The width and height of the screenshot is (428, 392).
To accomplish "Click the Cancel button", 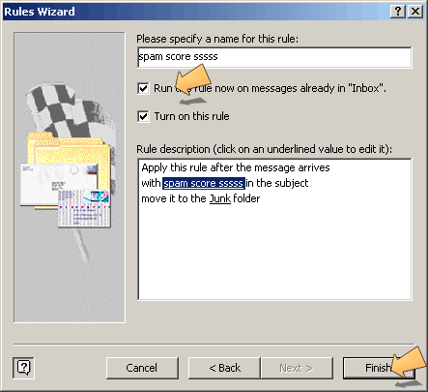I will 142,368.
